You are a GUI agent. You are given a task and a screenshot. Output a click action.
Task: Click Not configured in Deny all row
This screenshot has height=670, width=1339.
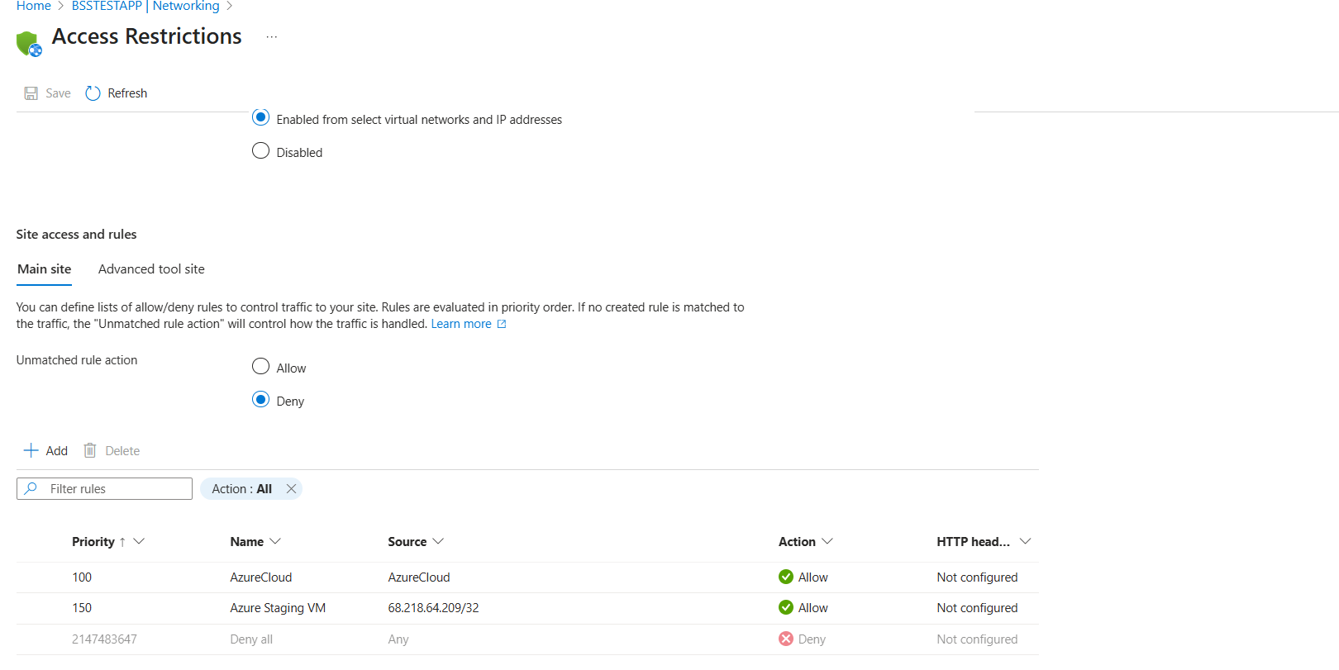tap(977, 639)
